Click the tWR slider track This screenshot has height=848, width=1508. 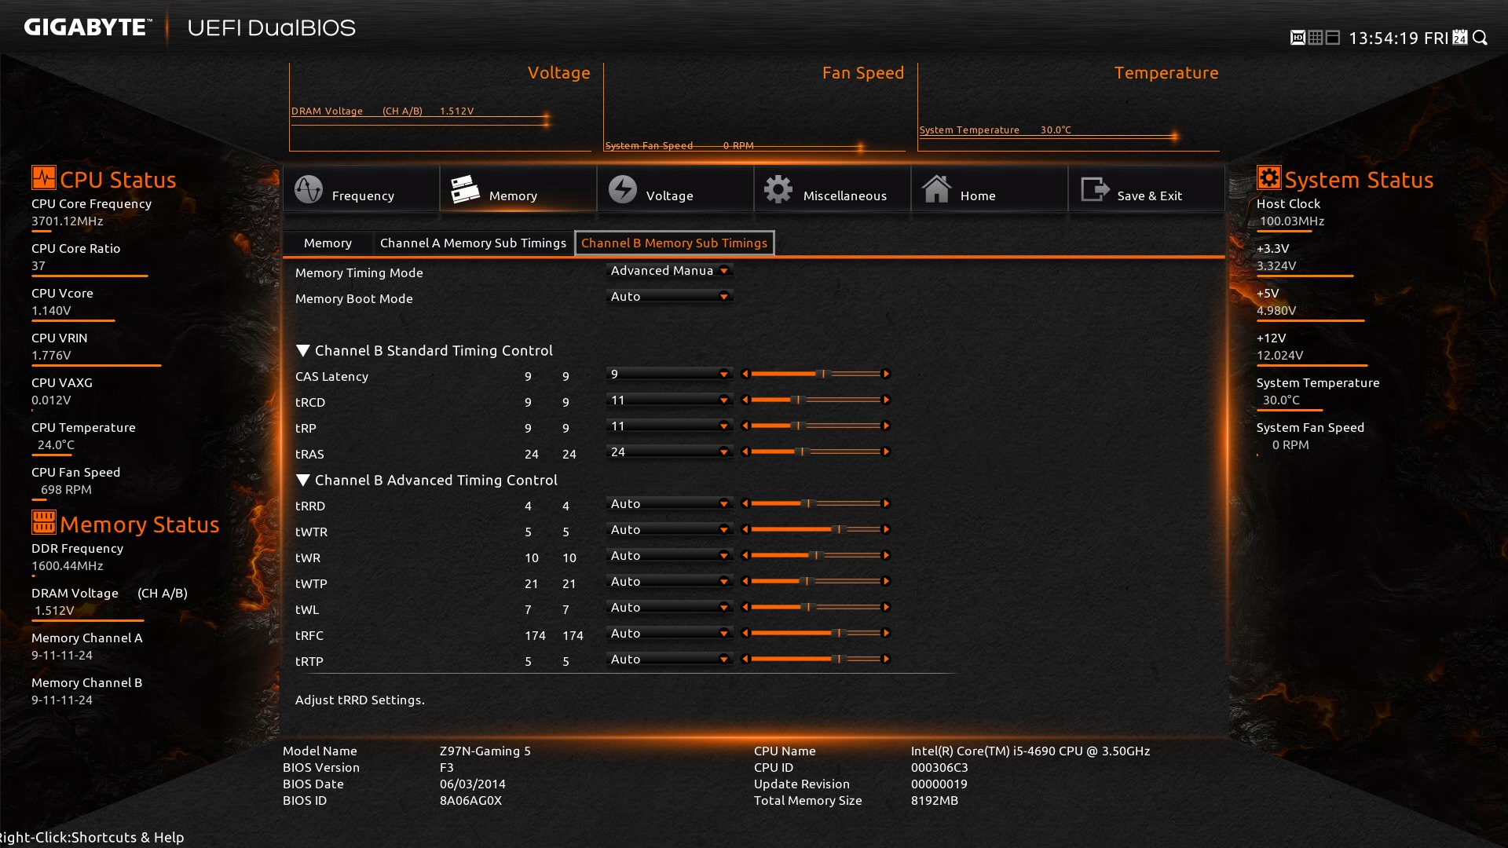(815, 555)
